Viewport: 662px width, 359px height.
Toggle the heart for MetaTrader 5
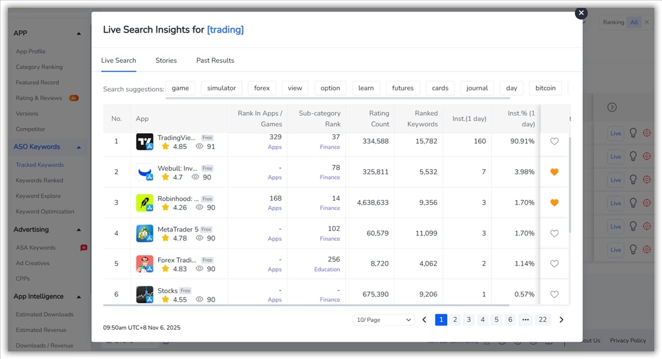(554, 233)
